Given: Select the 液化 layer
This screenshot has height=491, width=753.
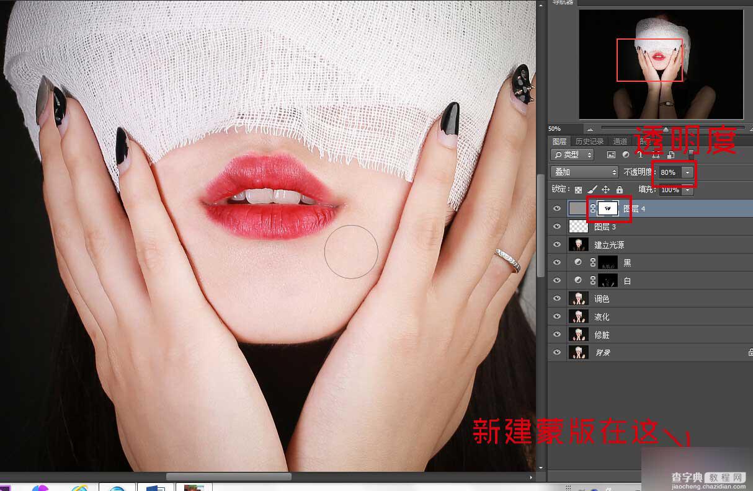Looking at the screenshot, I should 650,317.
